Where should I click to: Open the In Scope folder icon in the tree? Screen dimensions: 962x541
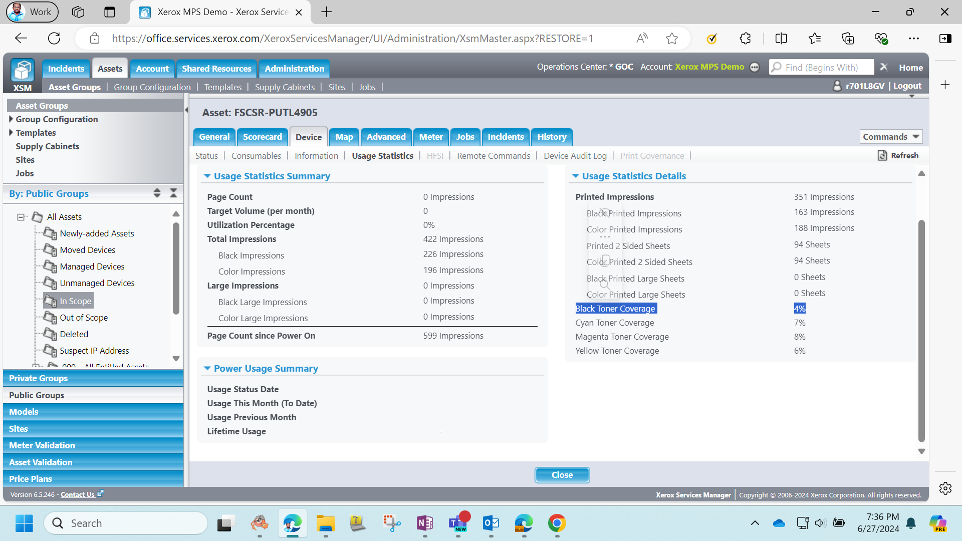pyautogui.click(x=50, y=301)
